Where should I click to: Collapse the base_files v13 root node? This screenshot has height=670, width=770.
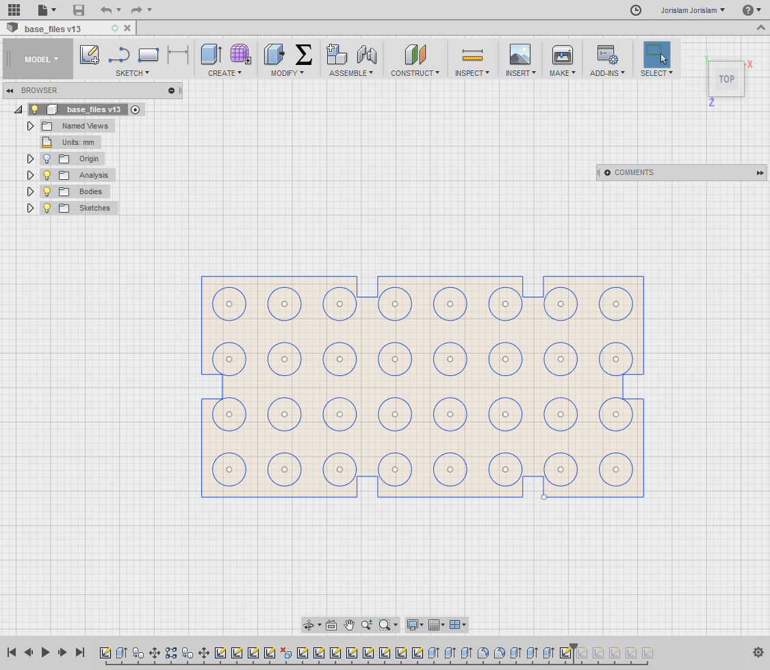[x=18, y=109]
